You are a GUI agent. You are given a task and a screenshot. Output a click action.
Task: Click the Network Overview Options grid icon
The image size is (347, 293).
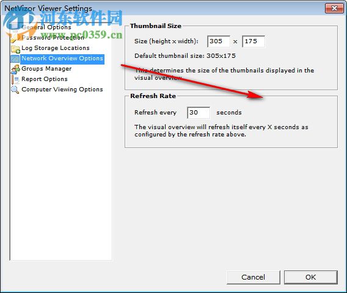[x=15, y=59]
